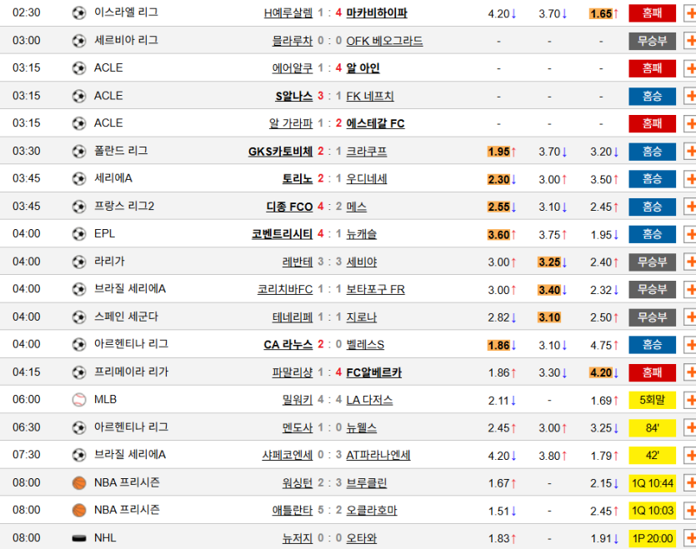This screenshot has width=696, height=549.
Task: Click orange plus icon in the OFK 베오그라드 row
Action: tap(690, 41)
